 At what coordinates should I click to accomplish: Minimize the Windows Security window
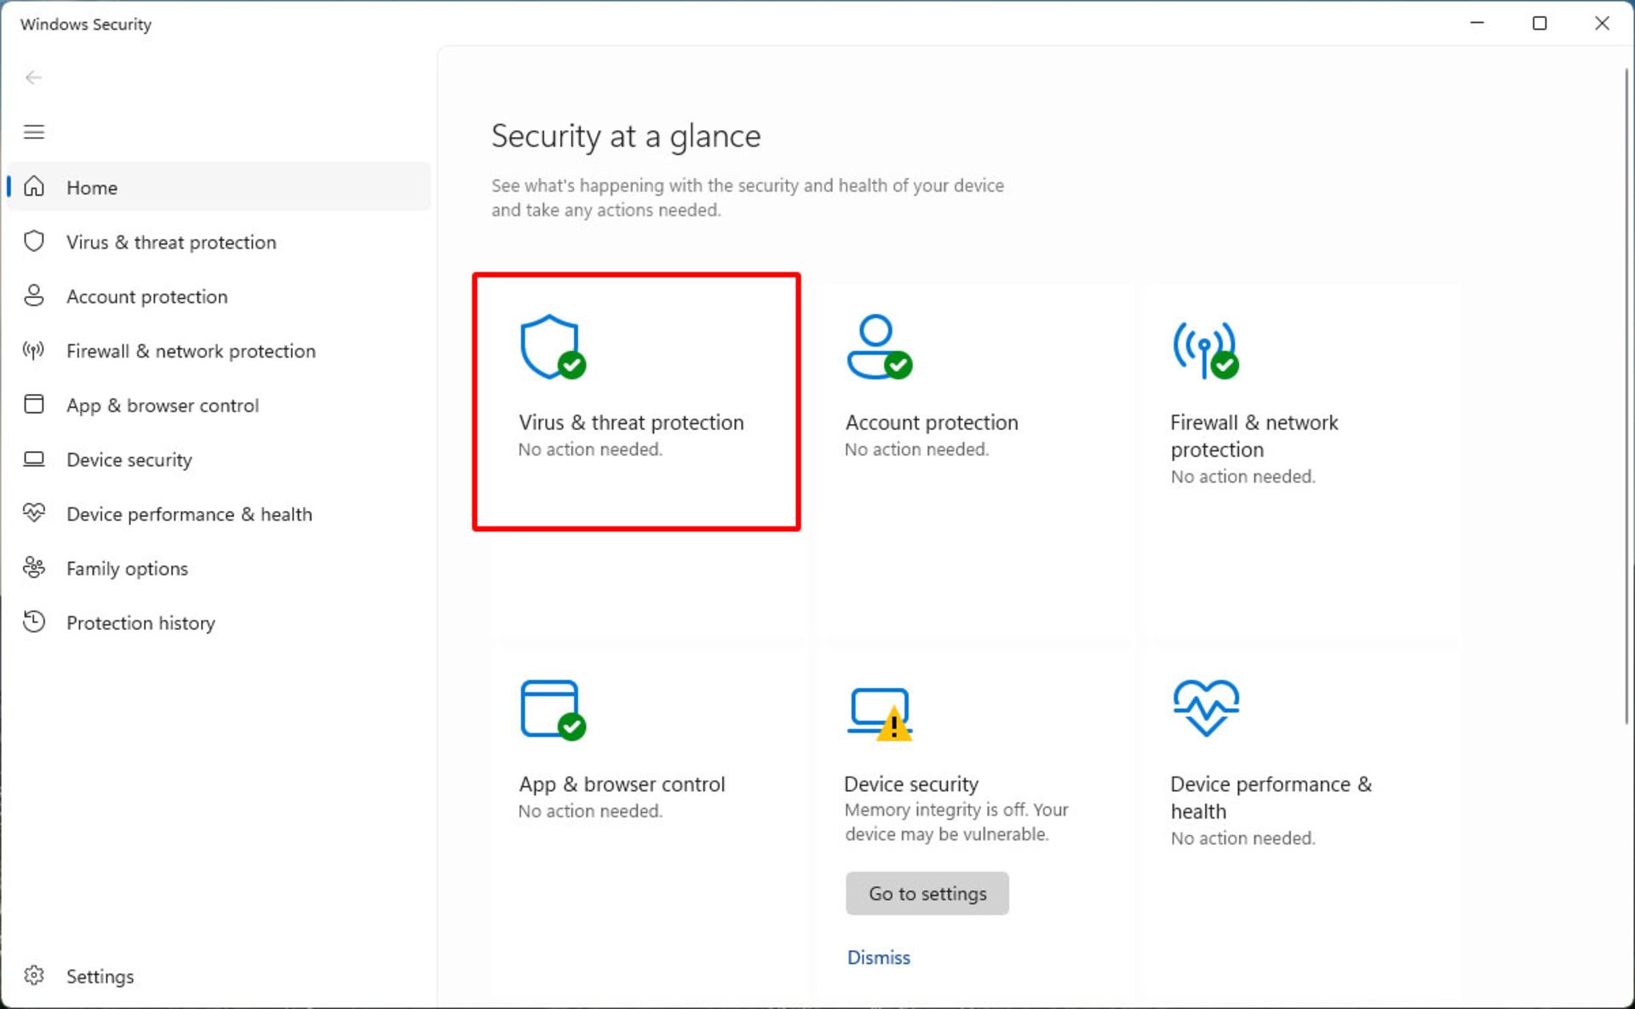point(1477,23)
